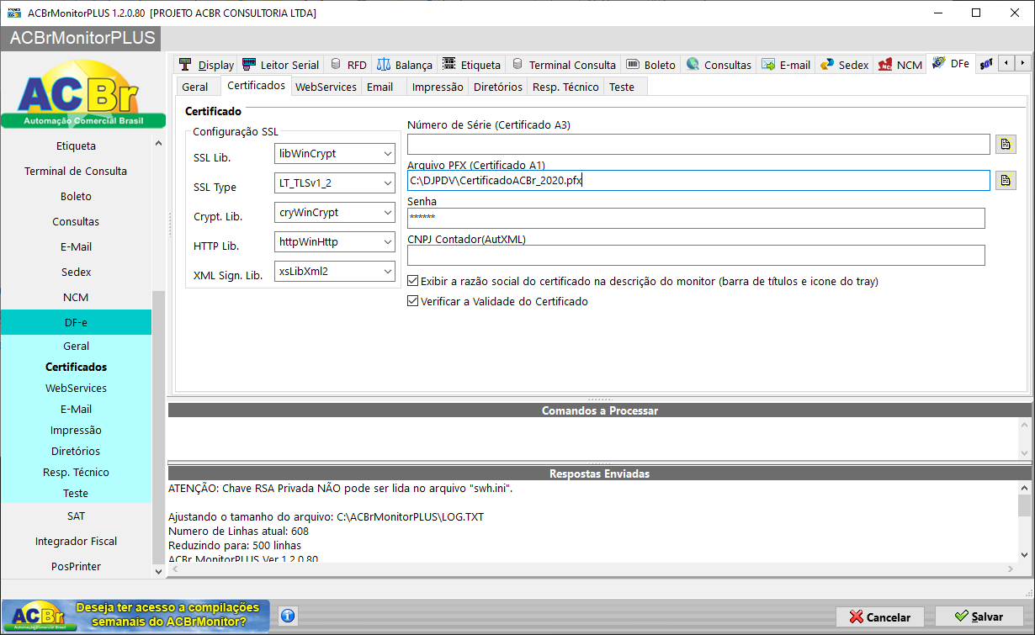Screen dimensions: 1035x635
Task: Expand the HTTP Lib. dropdown
Action: click(335, 242)
